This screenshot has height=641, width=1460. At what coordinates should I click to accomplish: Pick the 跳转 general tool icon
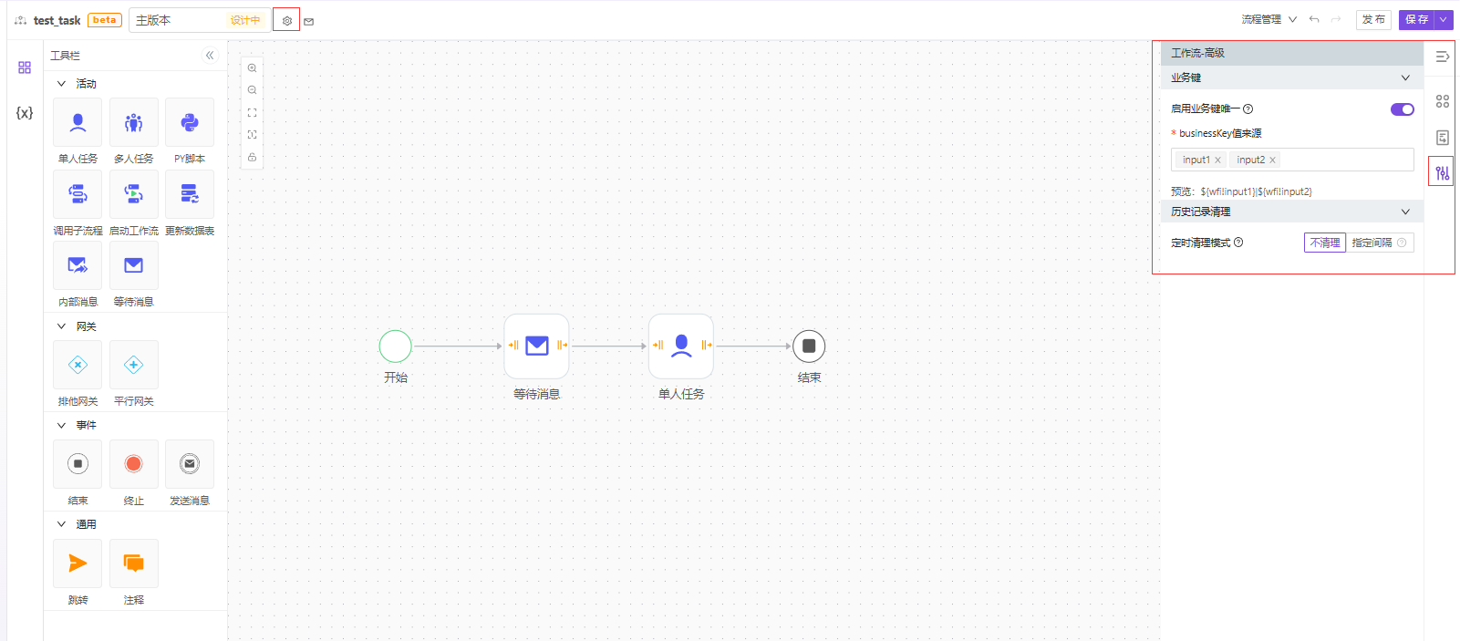78,563
